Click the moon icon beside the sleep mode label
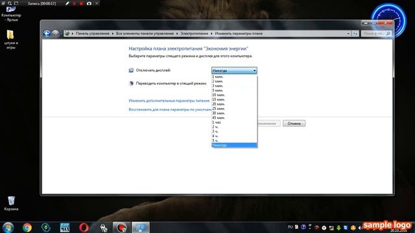The height and width of the screenshot is (233, 415). [131, 83]
